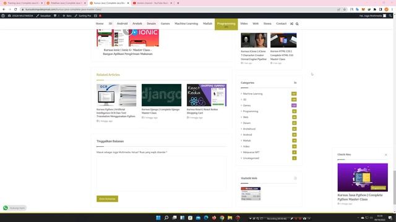Switch to the first Training Java tab

coord(23,3)
